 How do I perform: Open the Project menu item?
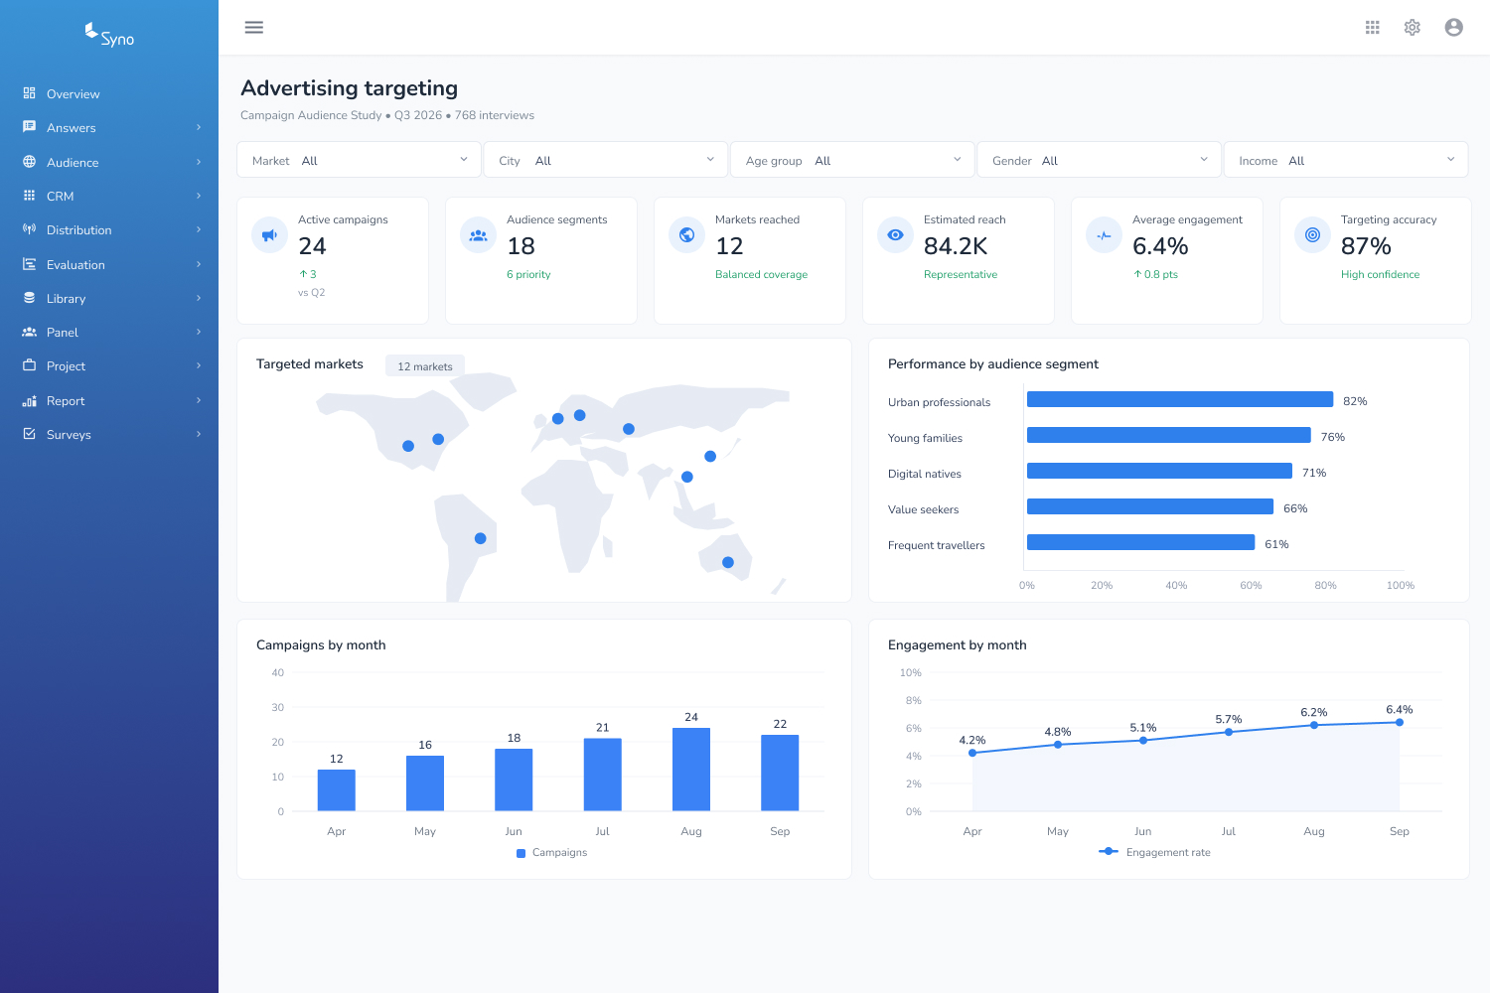click(x=109, y=366)
